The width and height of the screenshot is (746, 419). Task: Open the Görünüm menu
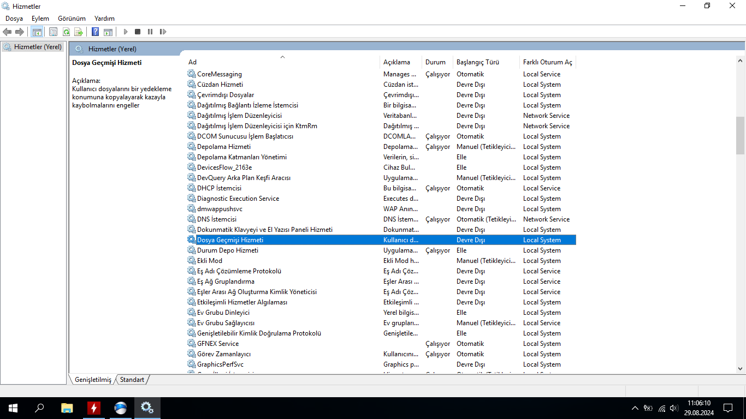coord(72,19)
